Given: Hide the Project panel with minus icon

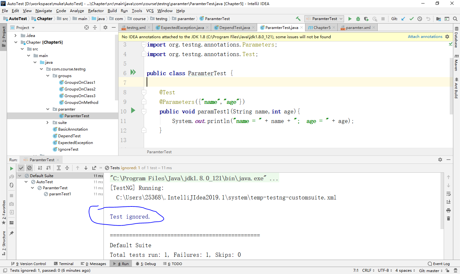Looking at the screenshot, I should (x=114, y=28).
